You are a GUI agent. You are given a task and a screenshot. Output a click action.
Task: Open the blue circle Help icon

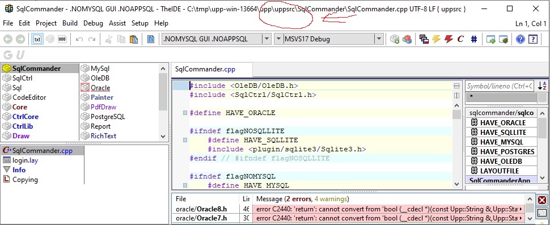521,39
